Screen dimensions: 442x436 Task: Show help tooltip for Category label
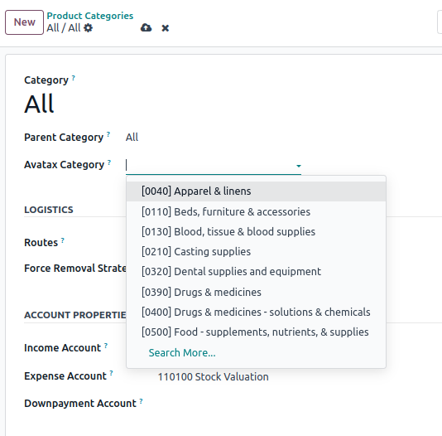[x=74, y=78]
